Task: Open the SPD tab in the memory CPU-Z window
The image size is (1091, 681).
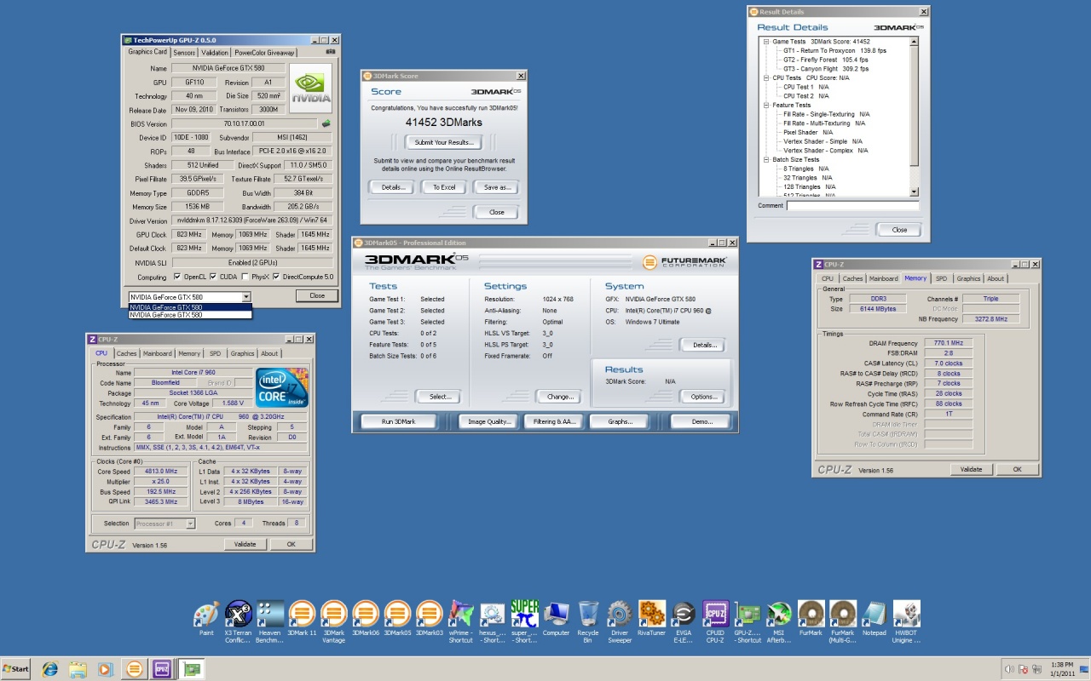Action: [x=941, y=278]
